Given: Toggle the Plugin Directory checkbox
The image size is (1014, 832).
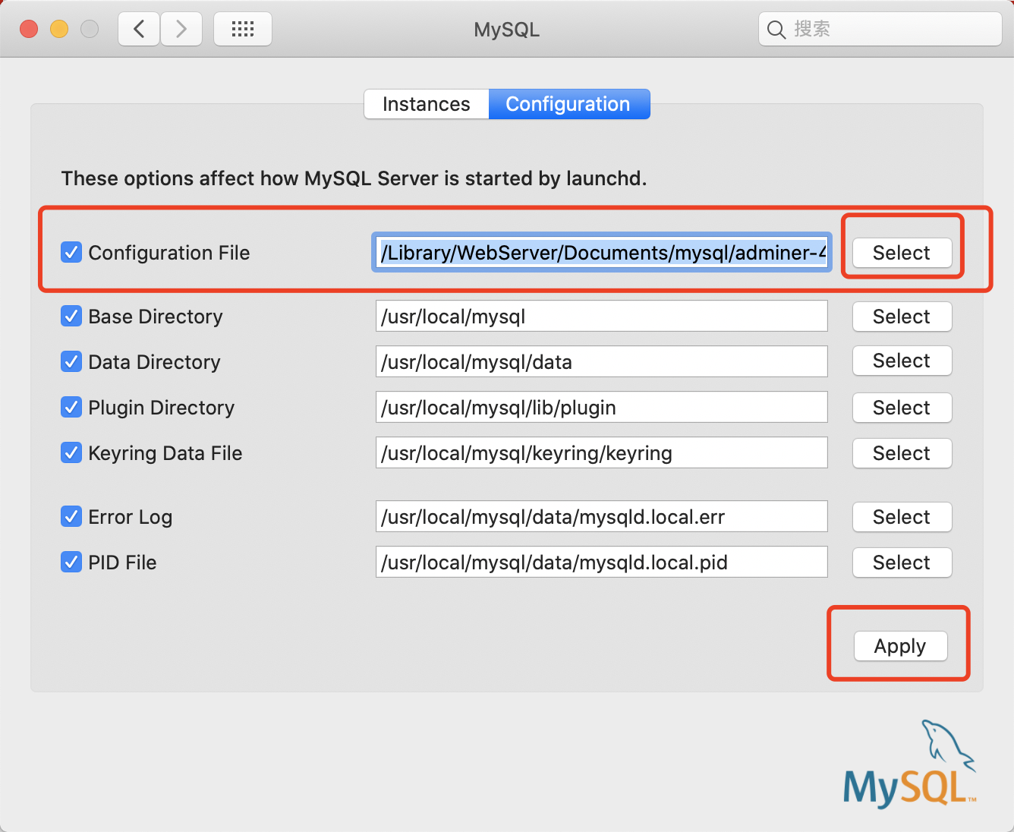Looking at the screenshot, I should point(71,407).
